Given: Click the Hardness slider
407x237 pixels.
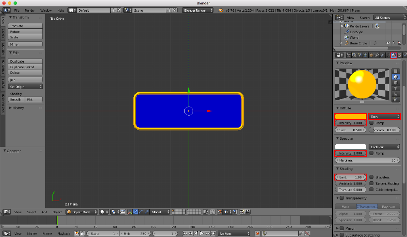Looking at the screenshot, I should (367, 160).
